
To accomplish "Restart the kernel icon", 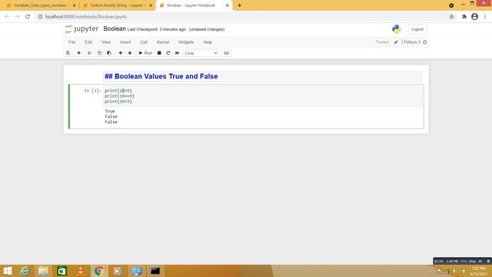I will click(168, 53).
